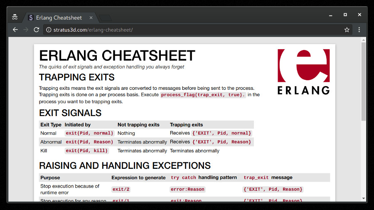The width and height of the screenshot is (374, 210).
Task: Click the EXIT SIGNALS heading
Action: click(x=70, y=113)
